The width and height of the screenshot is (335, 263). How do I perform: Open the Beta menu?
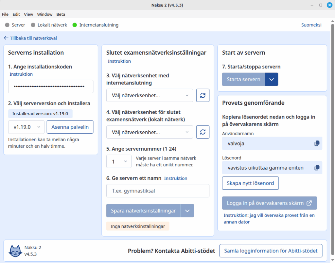pos(61,14)
